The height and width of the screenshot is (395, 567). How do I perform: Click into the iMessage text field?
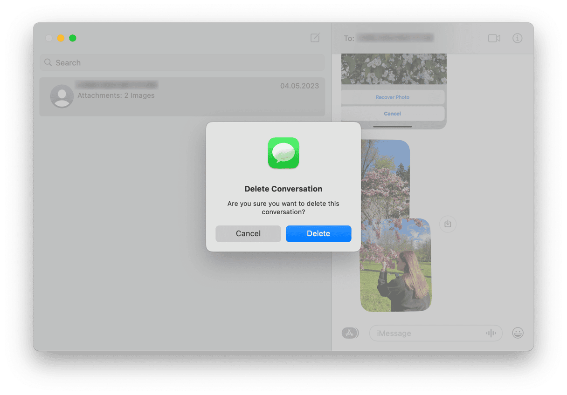coord(436,333)
